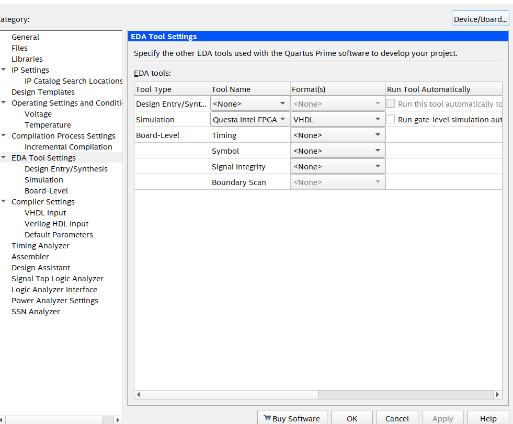Select Signal Tap Logic Analyzer category
513x424 pixels.
[58, 279]
